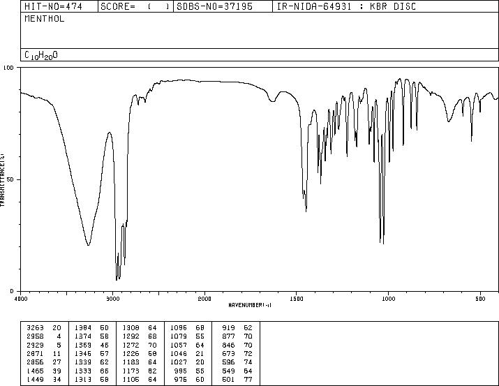Viewport: 499px width, 386px height.
Task: Select peak value 1384 in the table
Action: [x=83, y=328]
